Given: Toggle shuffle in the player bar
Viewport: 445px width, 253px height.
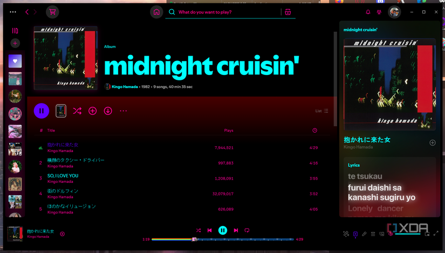Looking at the screenshot, I should (x=198, y=230).
